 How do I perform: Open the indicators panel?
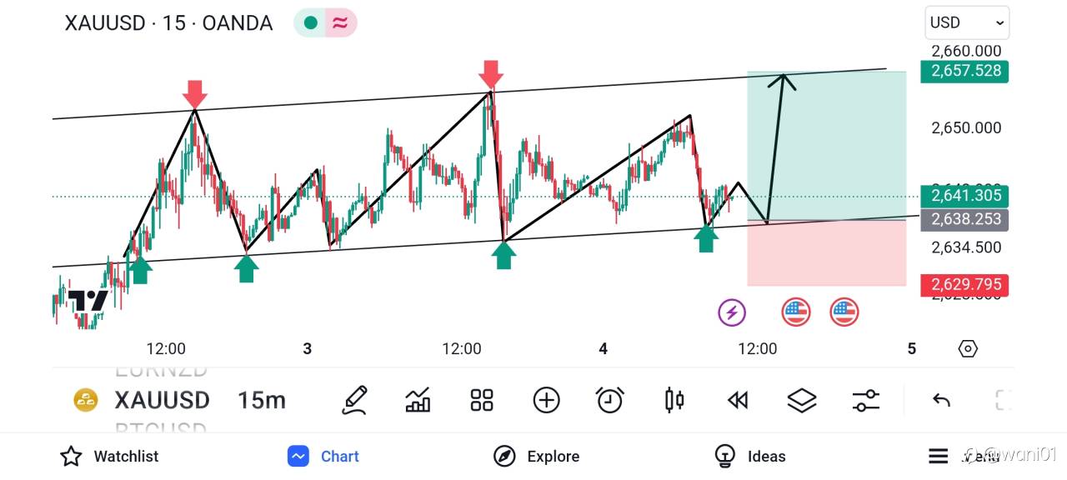(x=418, y=400)
